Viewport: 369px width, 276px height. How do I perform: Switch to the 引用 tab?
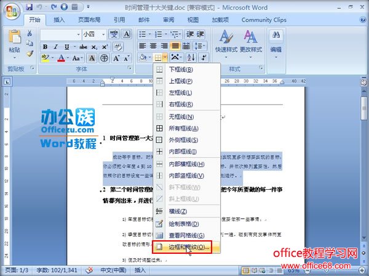tap(119, 20)
